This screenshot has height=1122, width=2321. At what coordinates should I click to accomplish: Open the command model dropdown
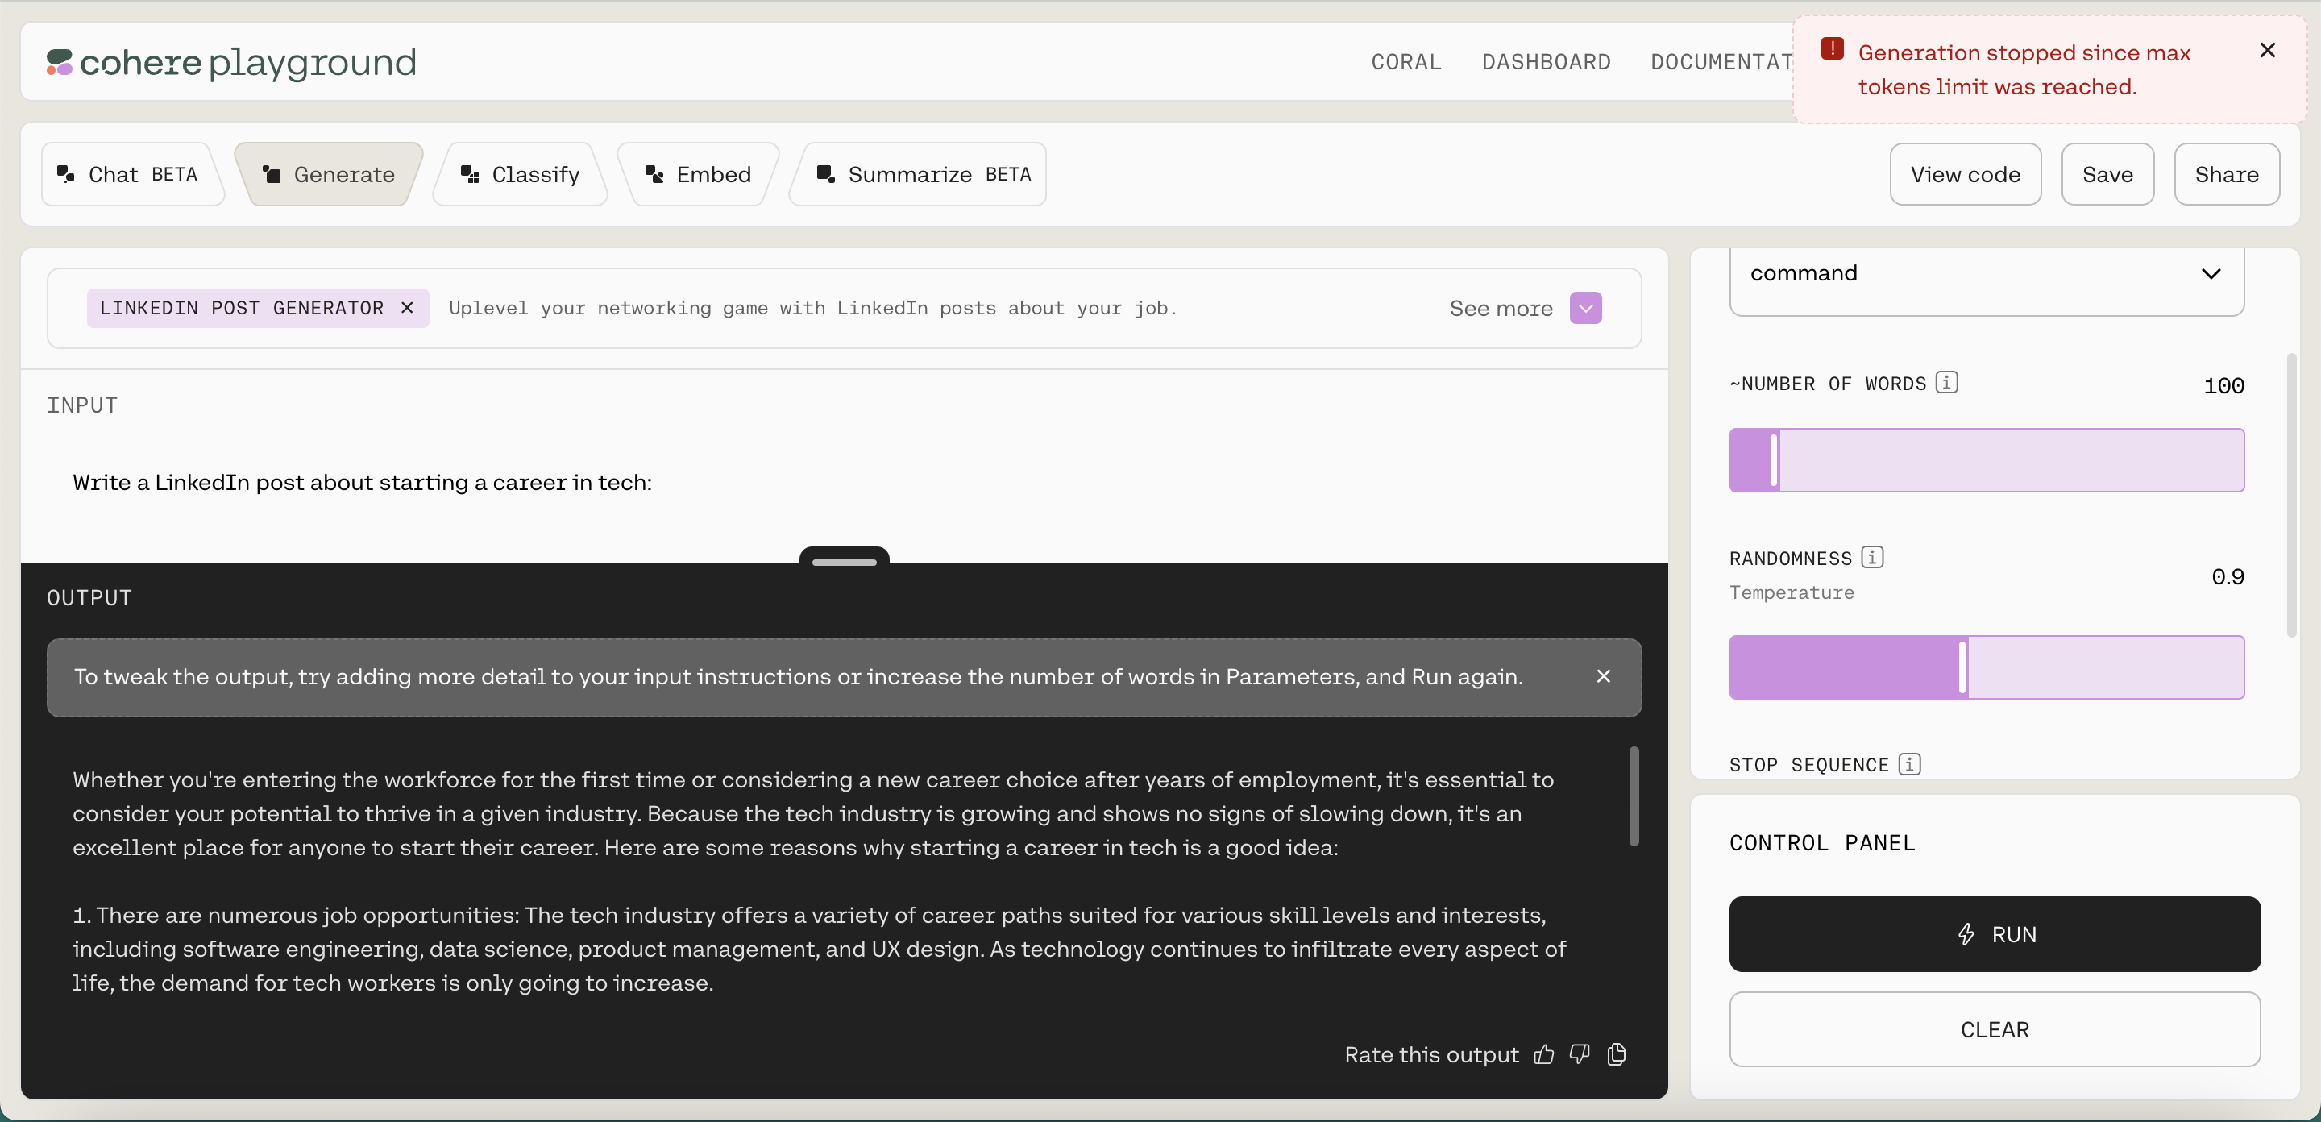point(1986,274)
